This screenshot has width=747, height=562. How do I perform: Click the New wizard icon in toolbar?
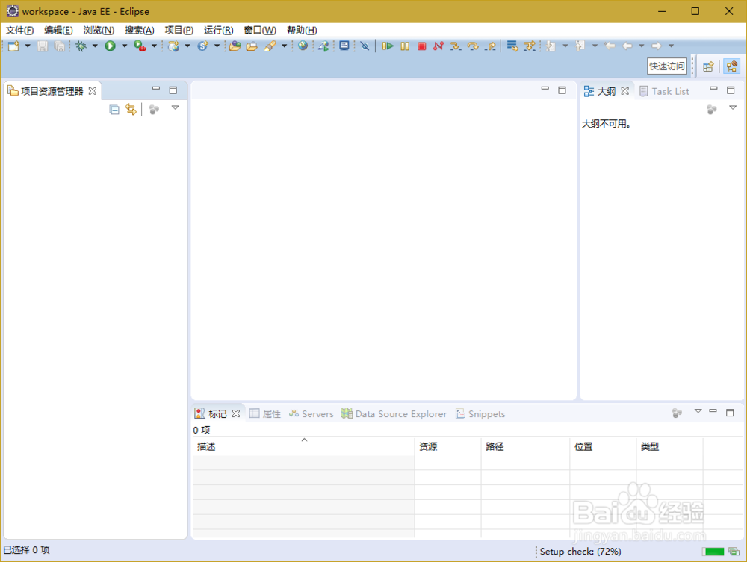click(13, 46)
